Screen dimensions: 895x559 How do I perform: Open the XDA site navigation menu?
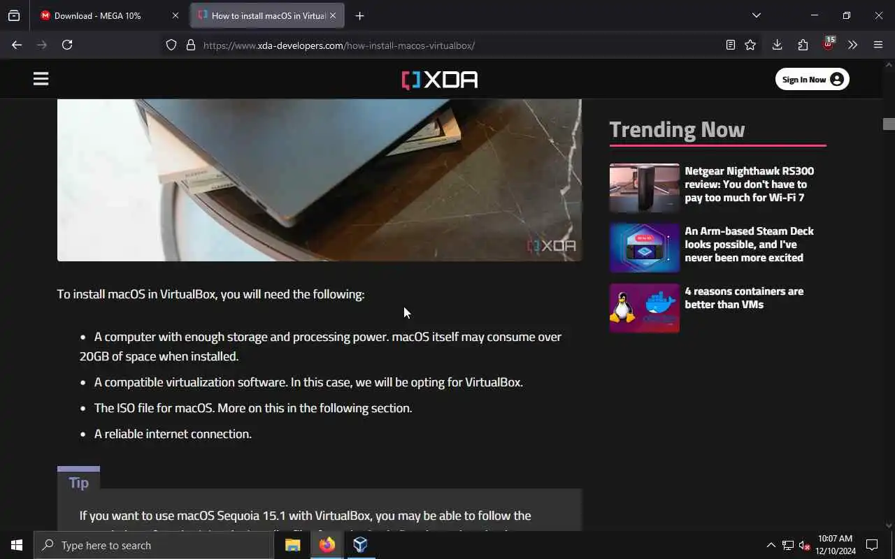41,79
